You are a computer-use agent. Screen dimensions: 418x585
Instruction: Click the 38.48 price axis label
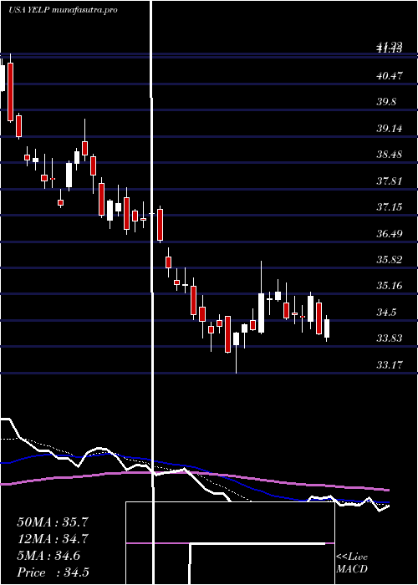(390, 155)
